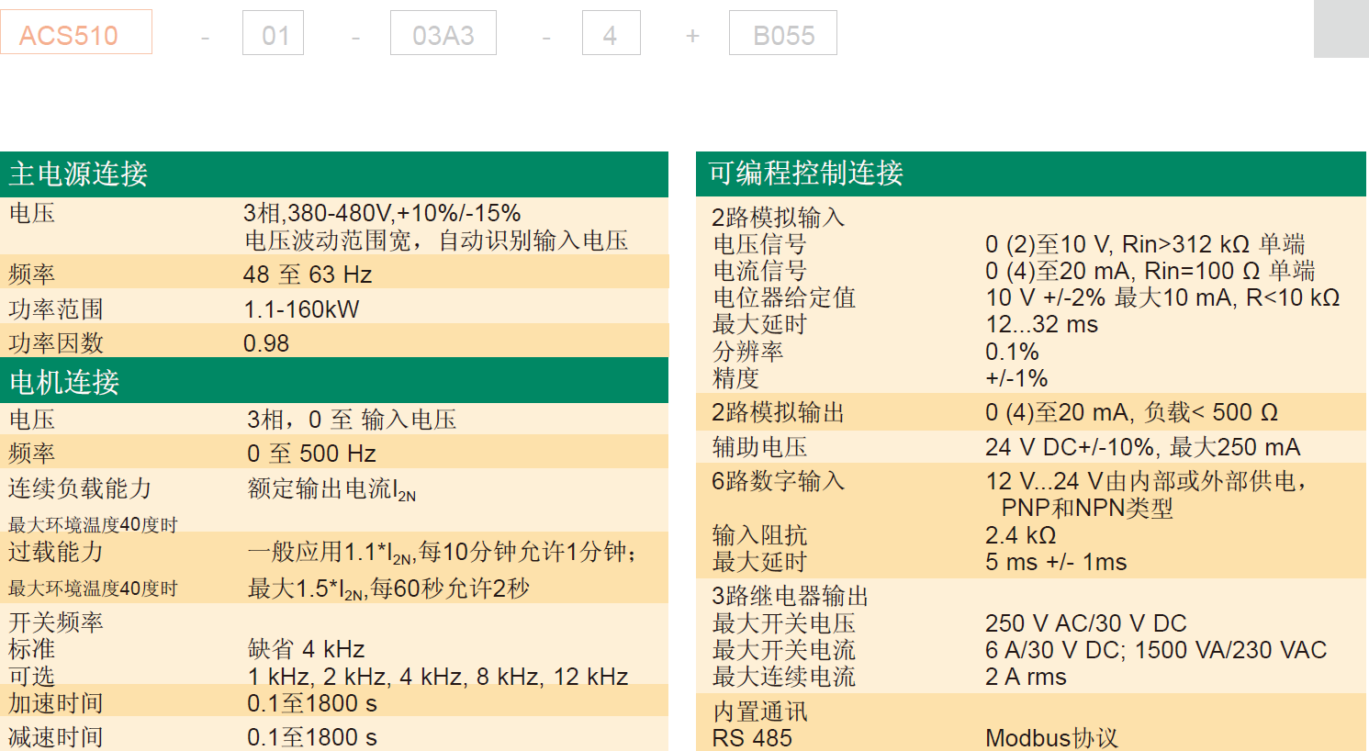The height and width of the screenshot is (751, 1369).
Task: Click the 最大连续电流 label
Action: (784, 677)
